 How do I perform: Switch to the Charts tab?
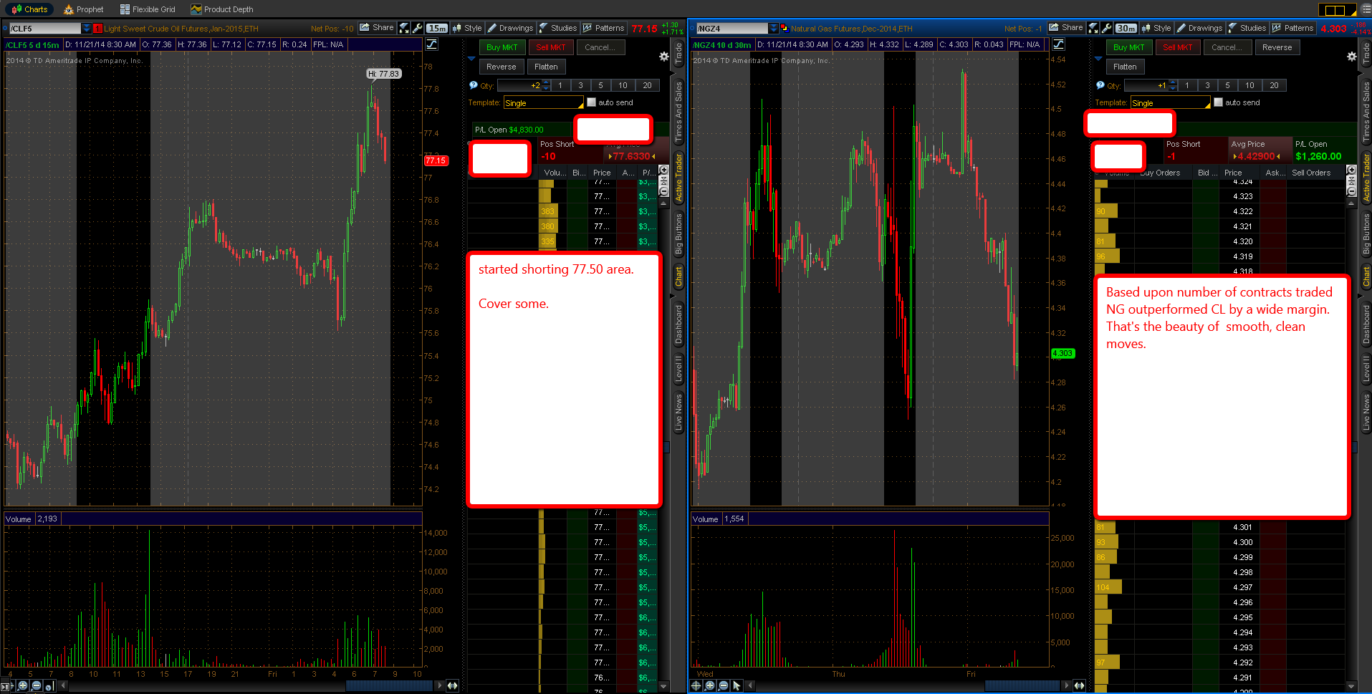(x=29, y=9)
